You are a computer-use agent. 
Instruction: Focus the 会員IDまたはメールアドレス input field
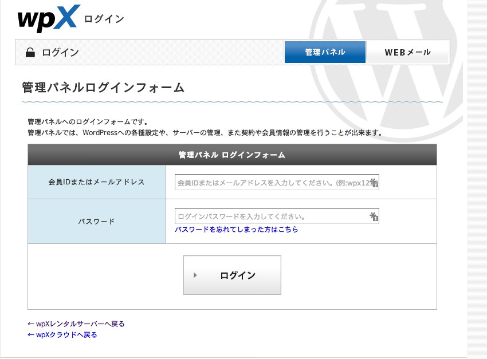click(277, 182)
